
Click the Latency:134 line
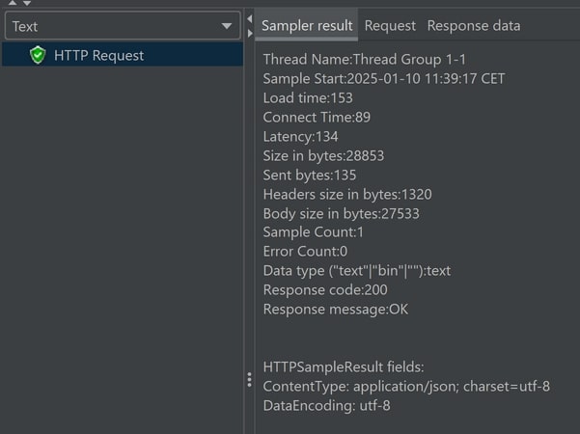(300, 137)
